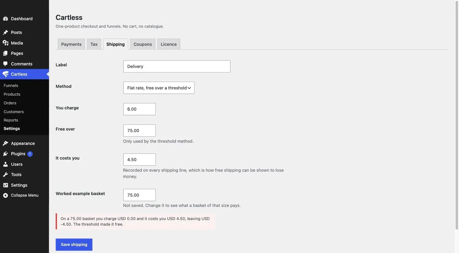Switch to the Tax tab
This screenshot has width=459, height=253.
click(94, 44)
